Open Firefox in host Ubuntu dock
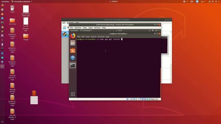The image size is (221, 124). click(2, 5)
